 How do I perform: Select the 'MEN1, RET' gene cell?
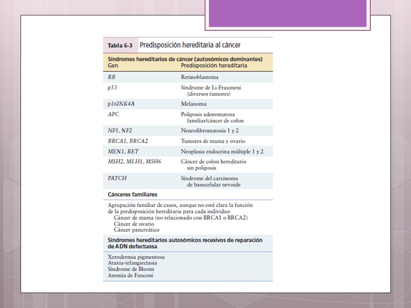coord(123,151)
